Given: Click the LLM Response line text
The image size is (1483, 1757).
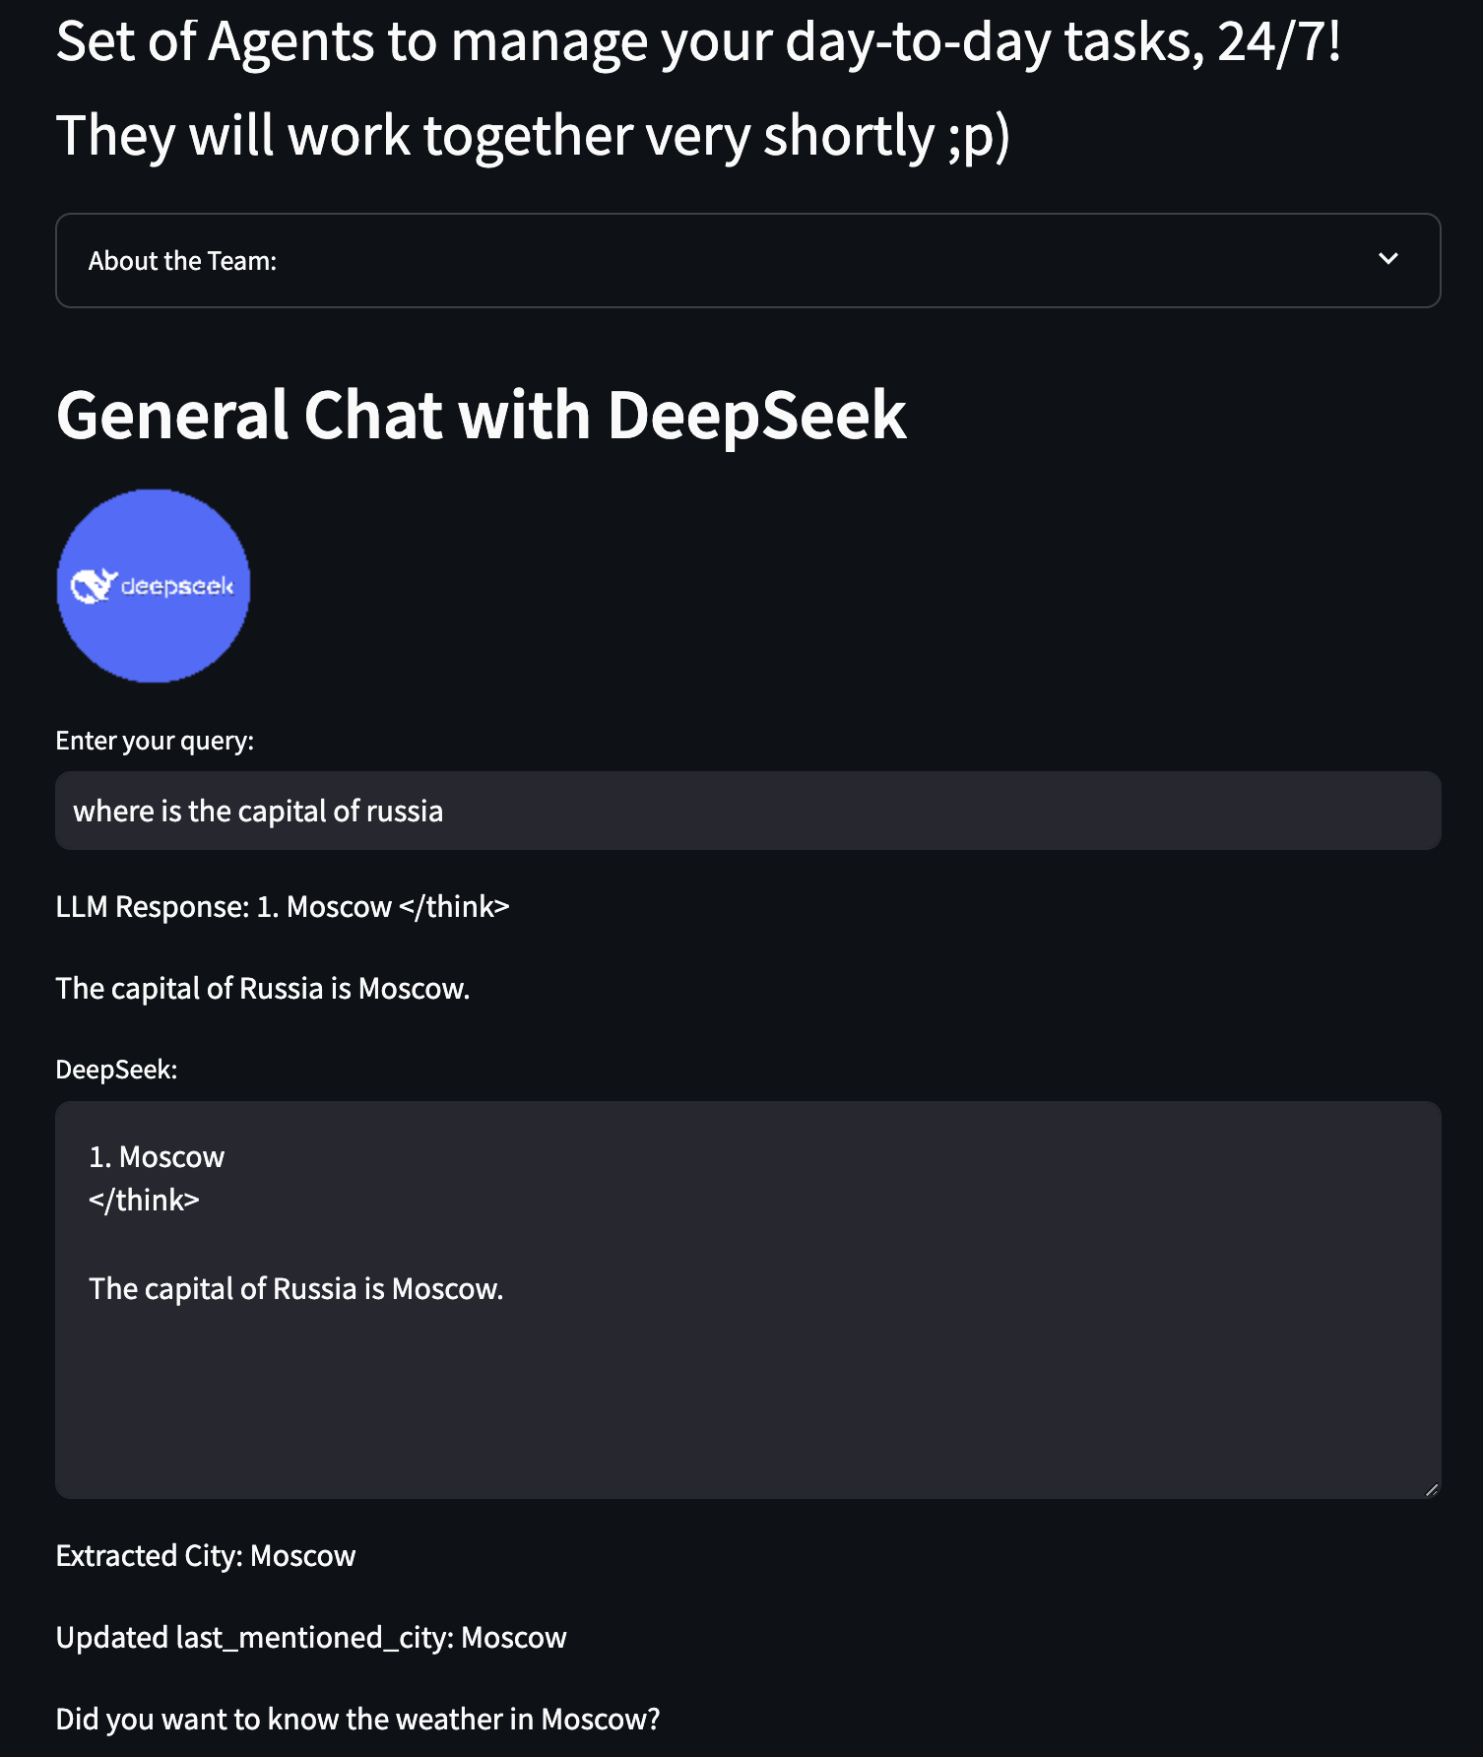Looking at the screenshot, I should 283,906.
